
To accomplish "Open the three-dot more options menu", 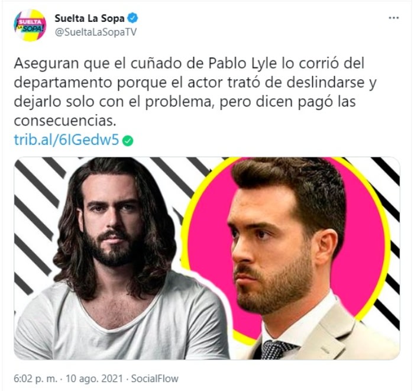I will [x=394, y=18].
